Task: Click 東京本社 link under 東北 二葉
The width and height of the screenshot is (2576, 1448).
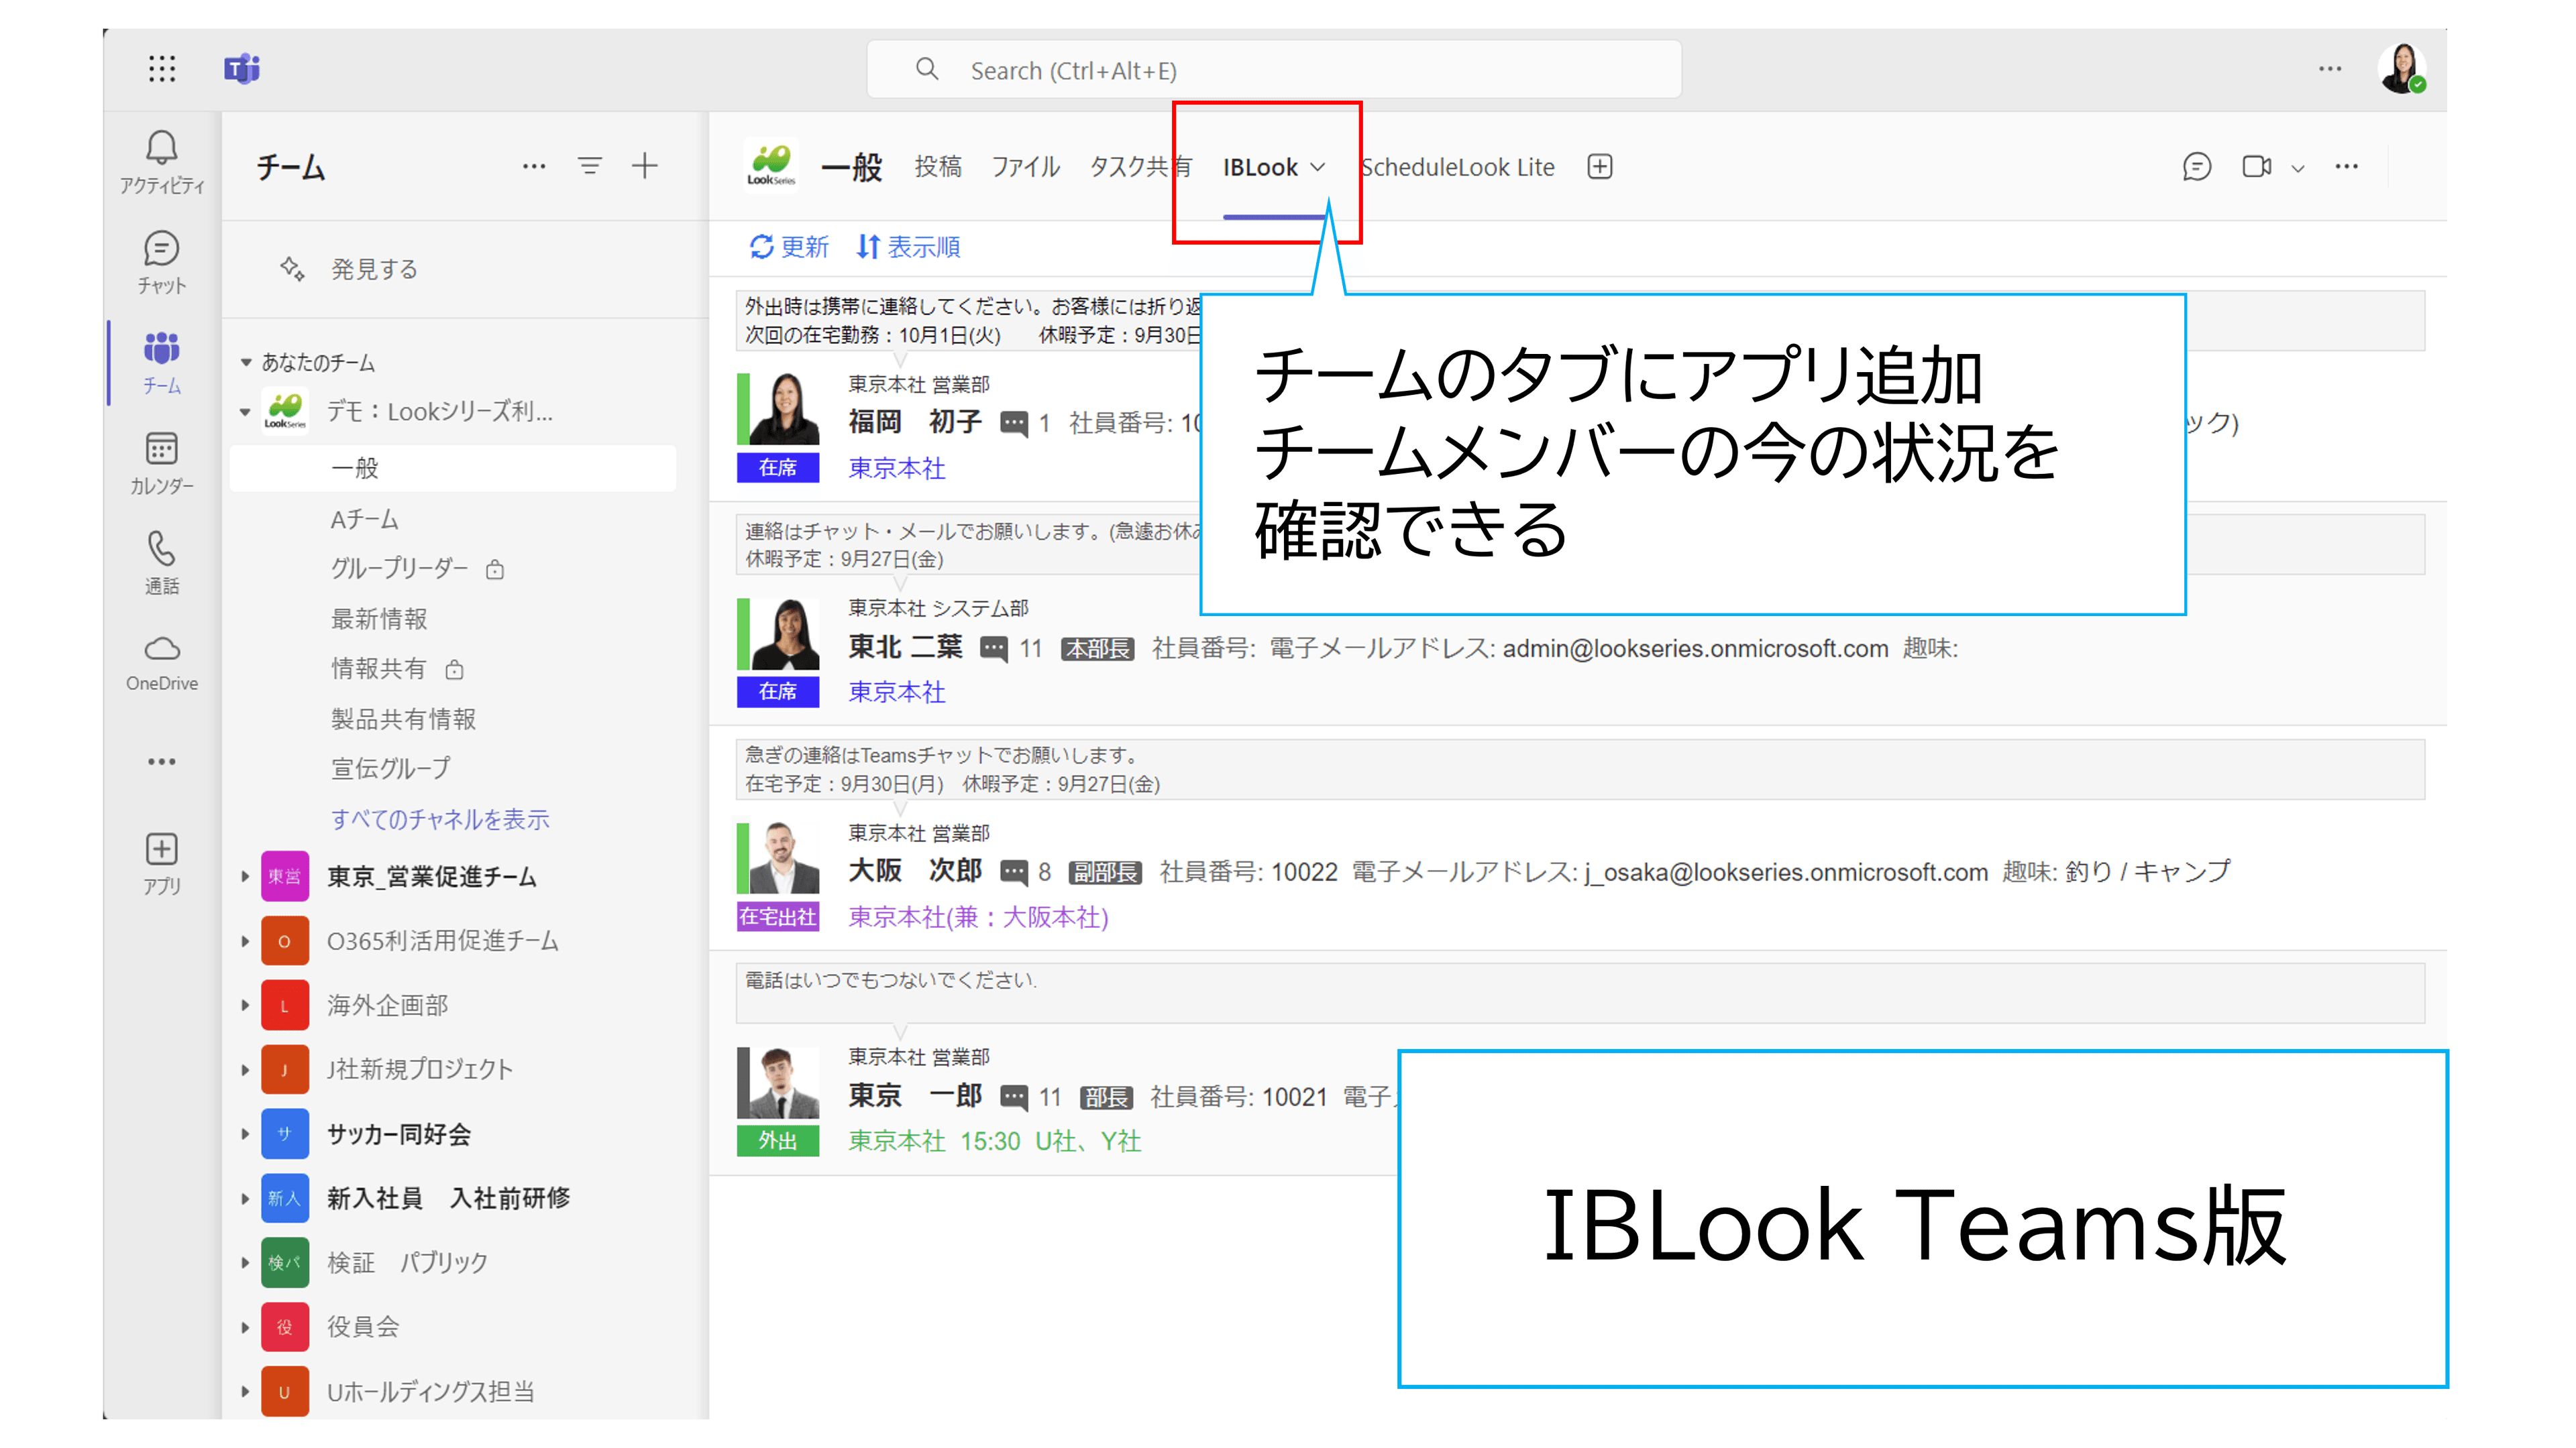Action: tap(896, 692)
